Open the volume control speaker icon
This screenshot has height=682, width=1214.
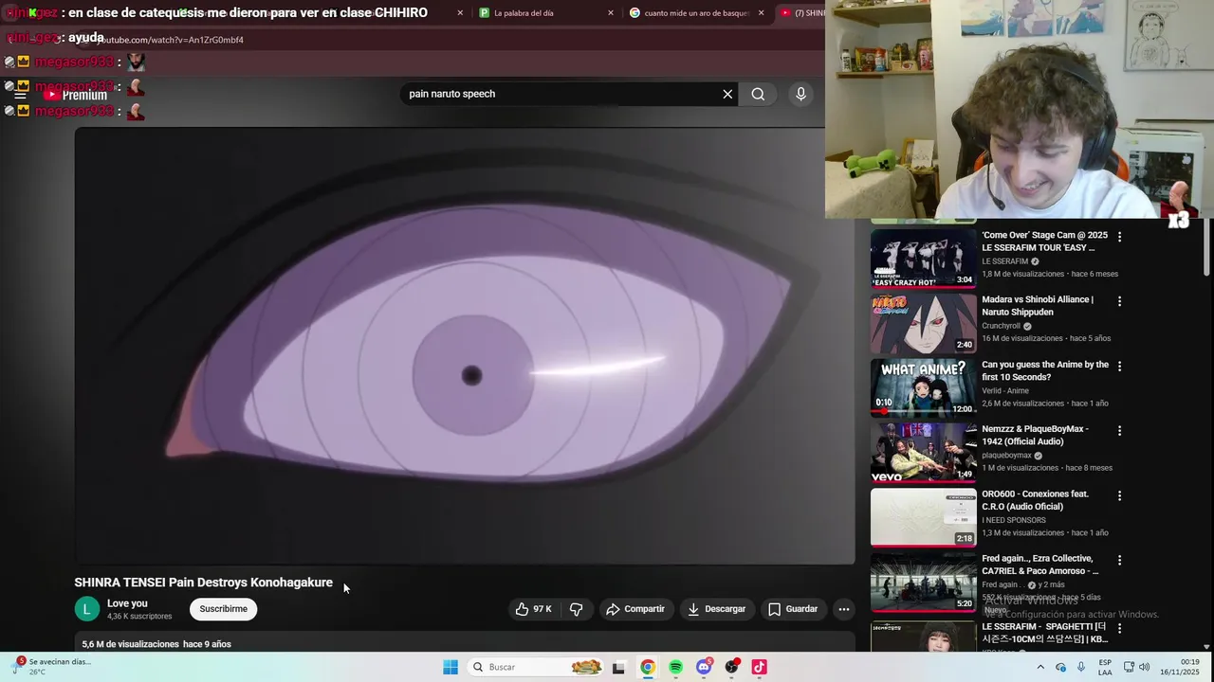[1144, 667]
